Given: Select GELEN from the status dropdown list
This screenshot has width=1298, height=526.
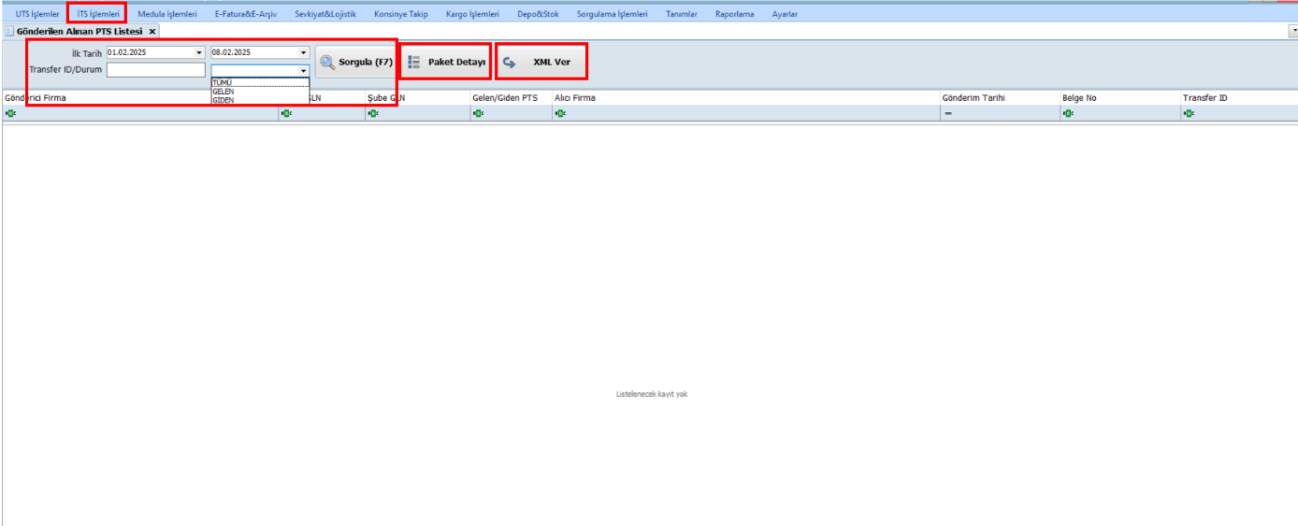Looking at the screenshot, I should point(224,91).
